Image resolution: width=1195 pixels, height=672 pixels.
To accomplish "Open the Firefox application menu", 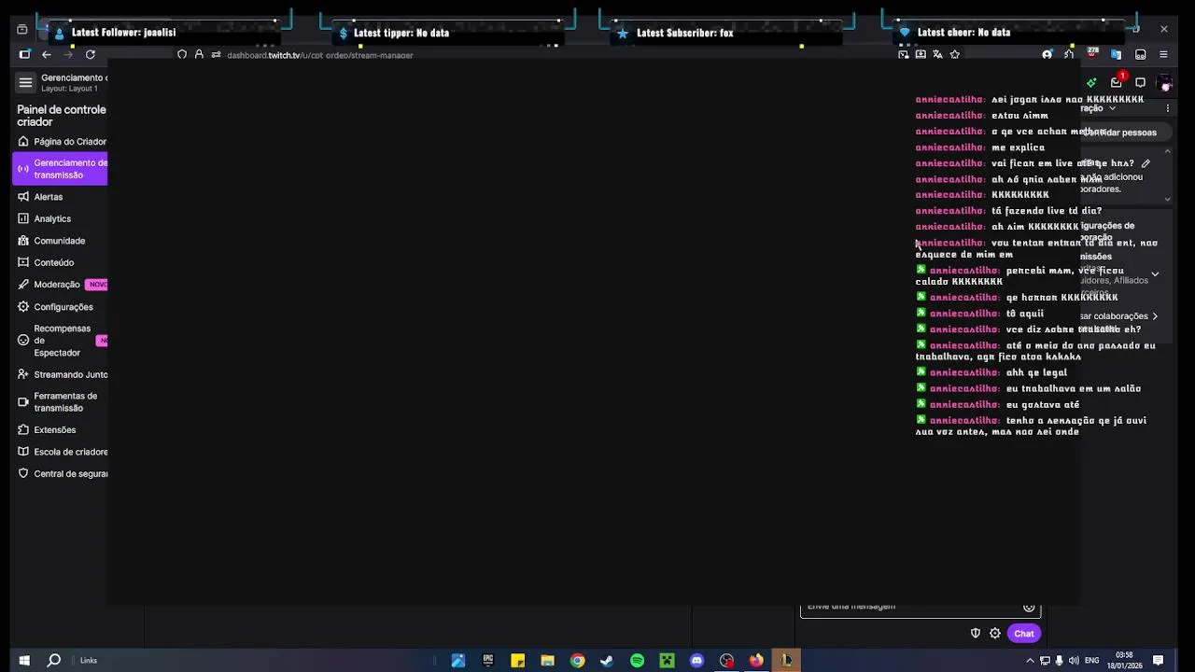I will [1163, 55].
